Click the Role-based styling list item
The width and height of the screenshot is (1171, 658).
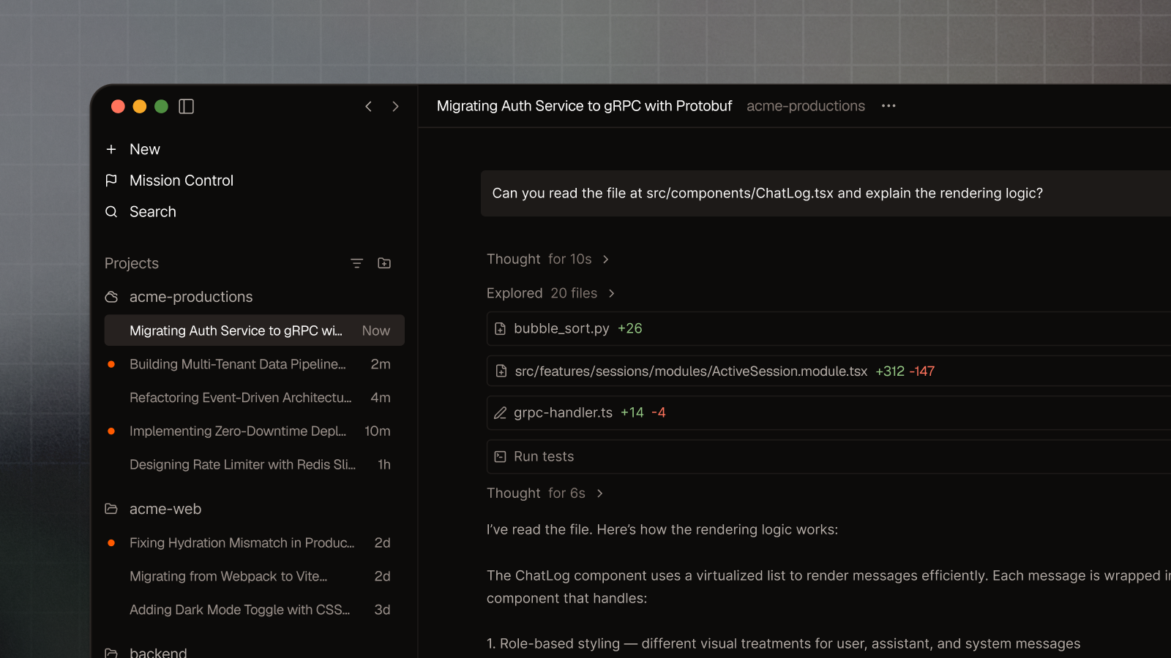coord(783,644)
